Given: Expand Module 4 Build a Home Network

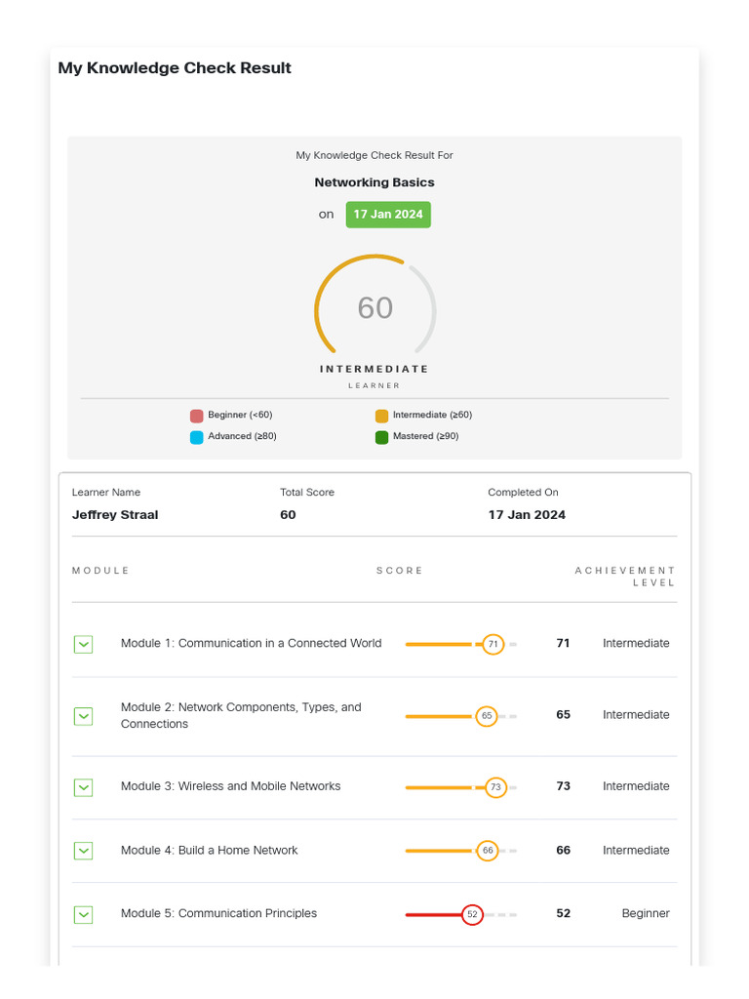Looking at the screenshot, I should coord(84,851).
